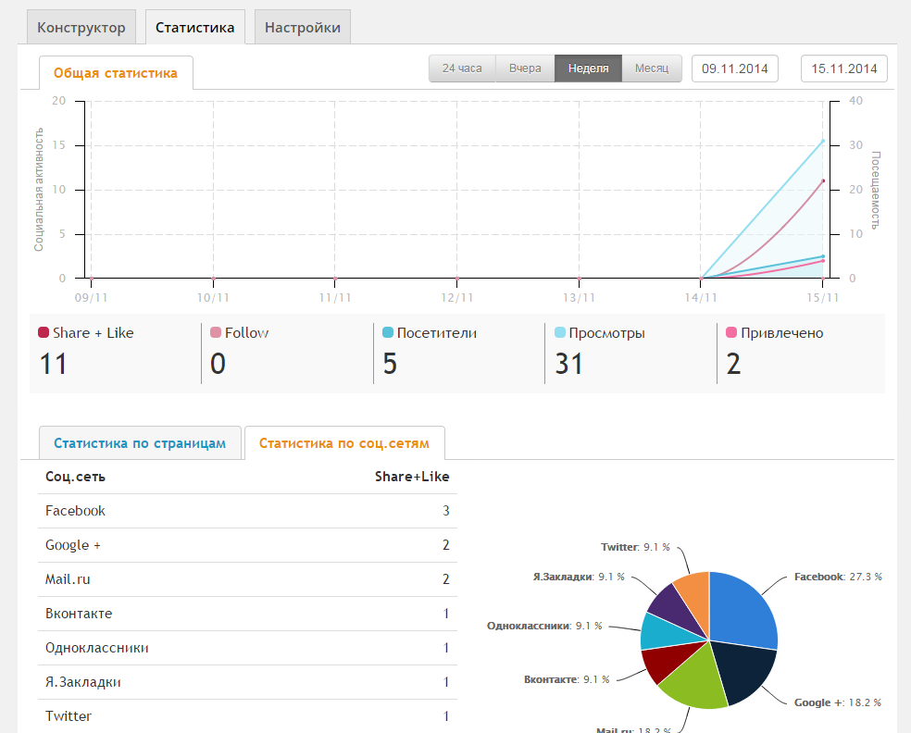
Task: Click the end date field 15.11.2014
Action: click(843, 68)
